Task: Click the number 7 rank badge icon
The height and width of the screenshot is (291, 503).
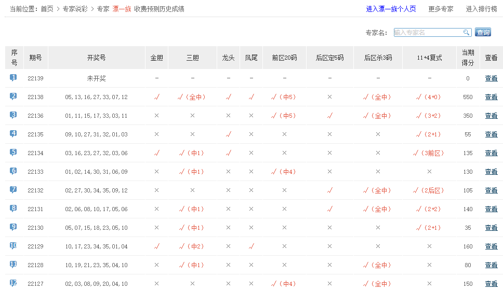Action: [14, 190]
